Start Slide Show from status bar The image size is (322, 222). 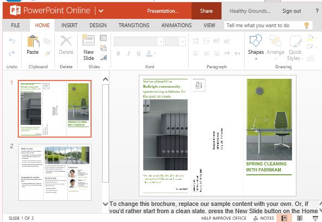click(315, 218)
